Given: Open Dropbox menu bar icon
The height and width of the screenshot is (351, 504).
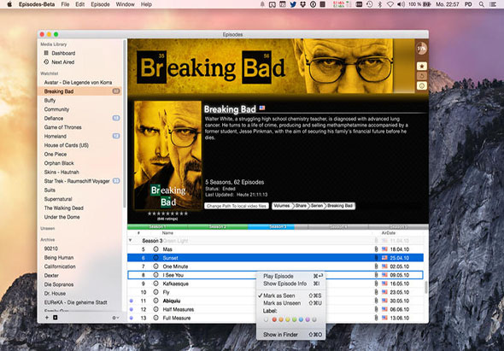Looking at the screenshot, I should point(302,4).
